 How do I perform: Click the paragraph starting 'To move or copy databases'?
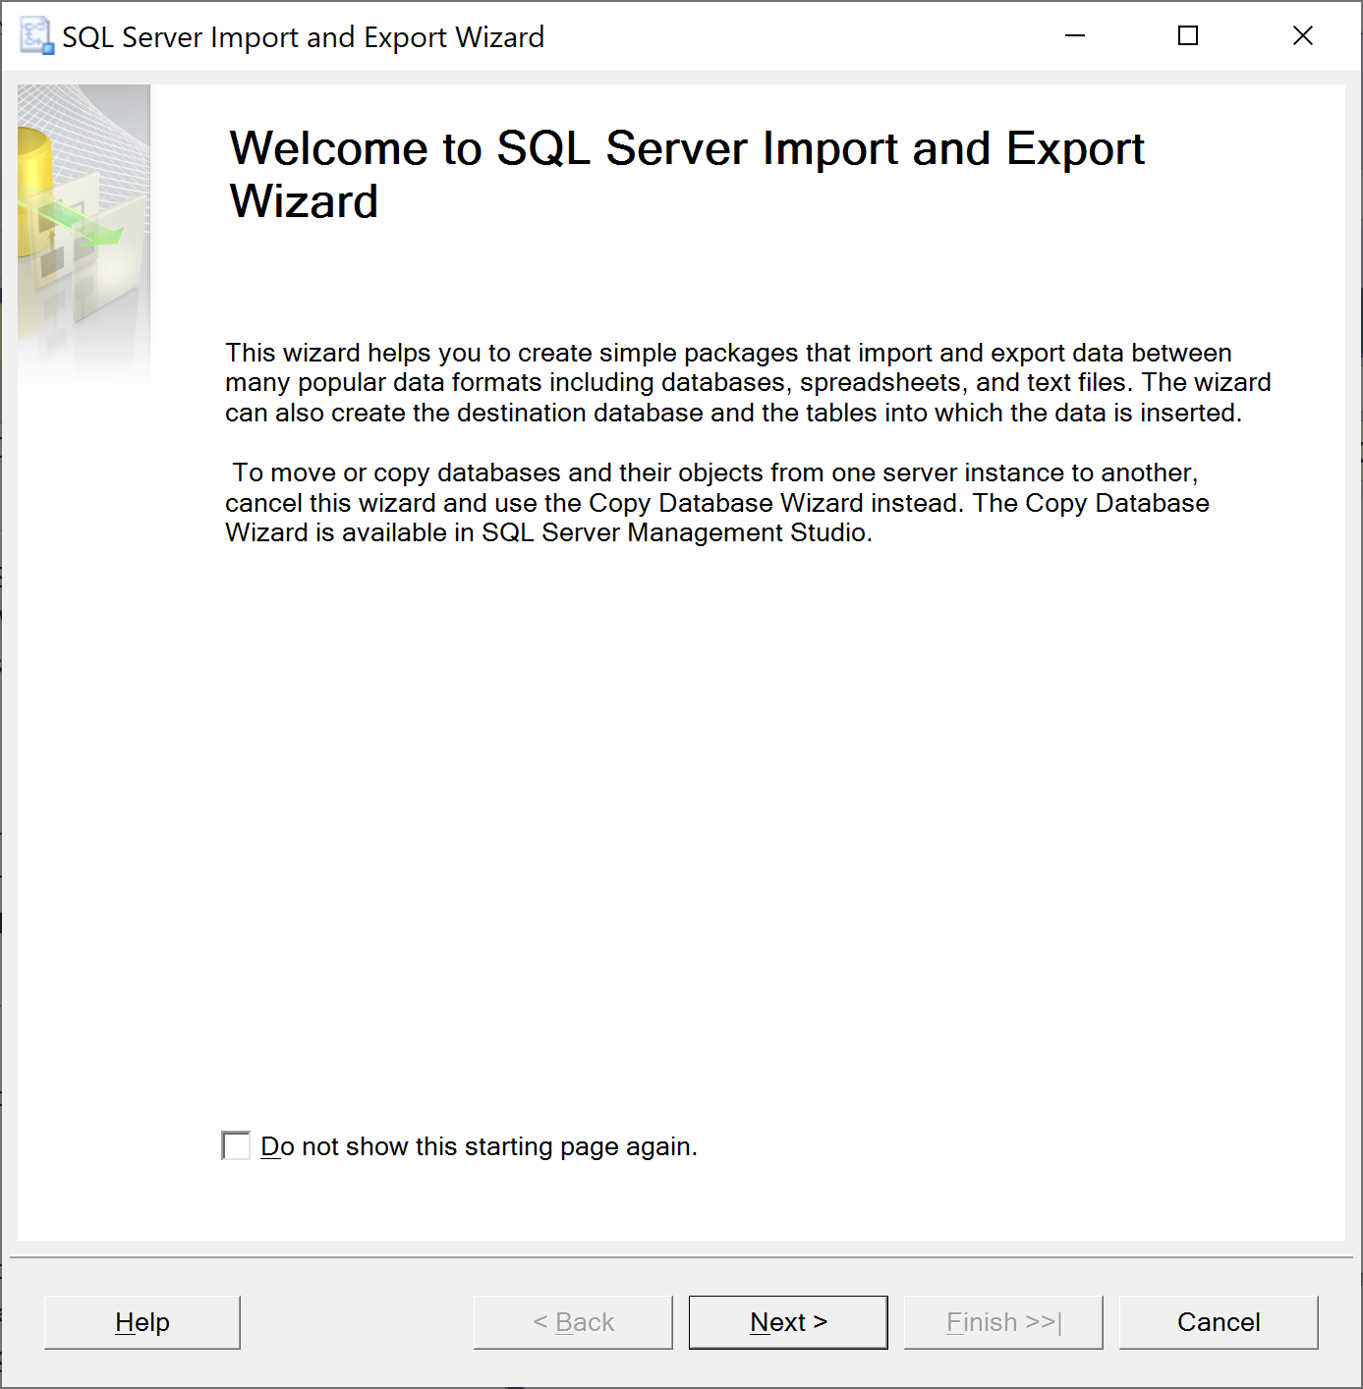[x=717, y=502]
